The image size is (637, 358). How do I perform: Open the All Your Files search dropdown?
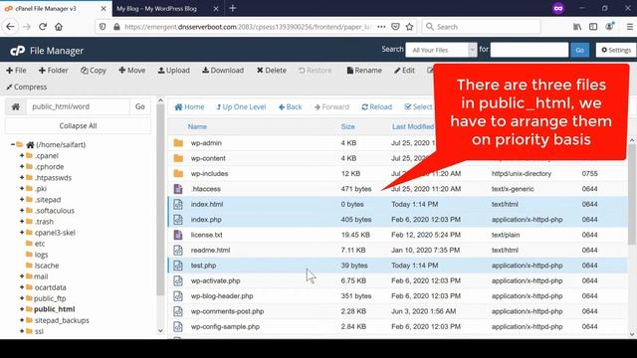[x=441, y=50]
